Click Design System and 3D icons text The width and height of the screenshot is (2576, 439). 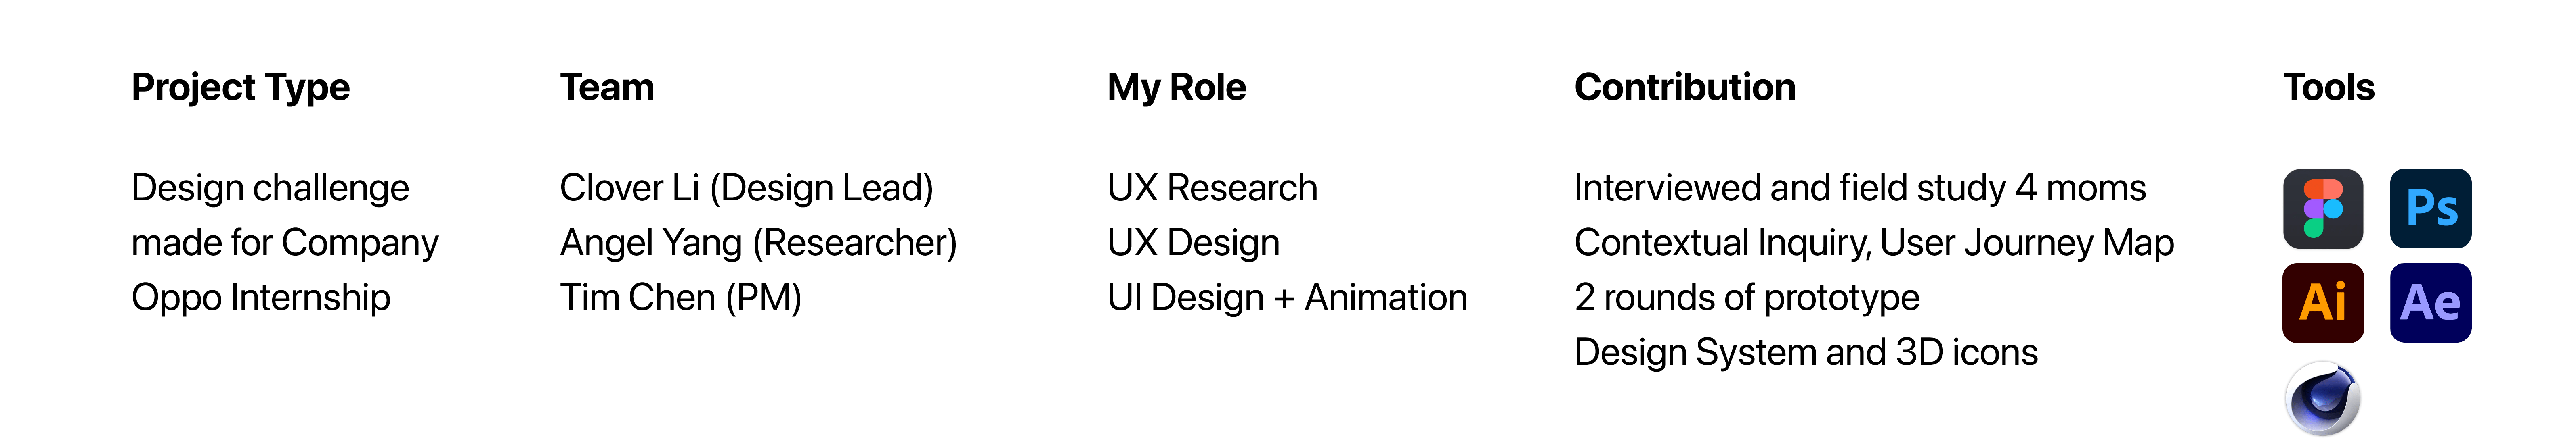click(x=1807, y=353)
